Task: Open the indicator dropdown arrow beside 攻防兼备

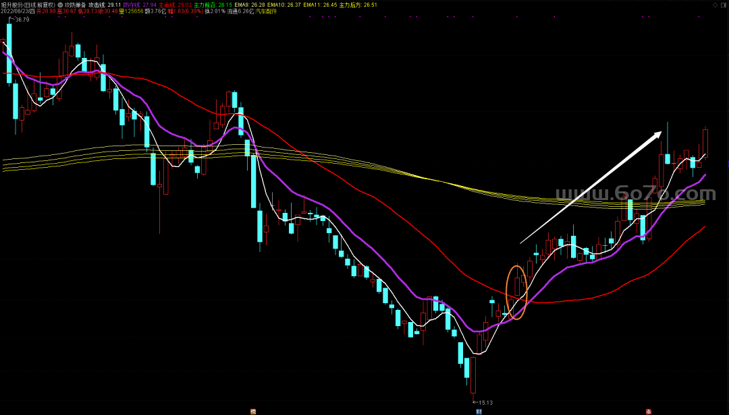Action: pyautogui.click(x=60, y=5)
